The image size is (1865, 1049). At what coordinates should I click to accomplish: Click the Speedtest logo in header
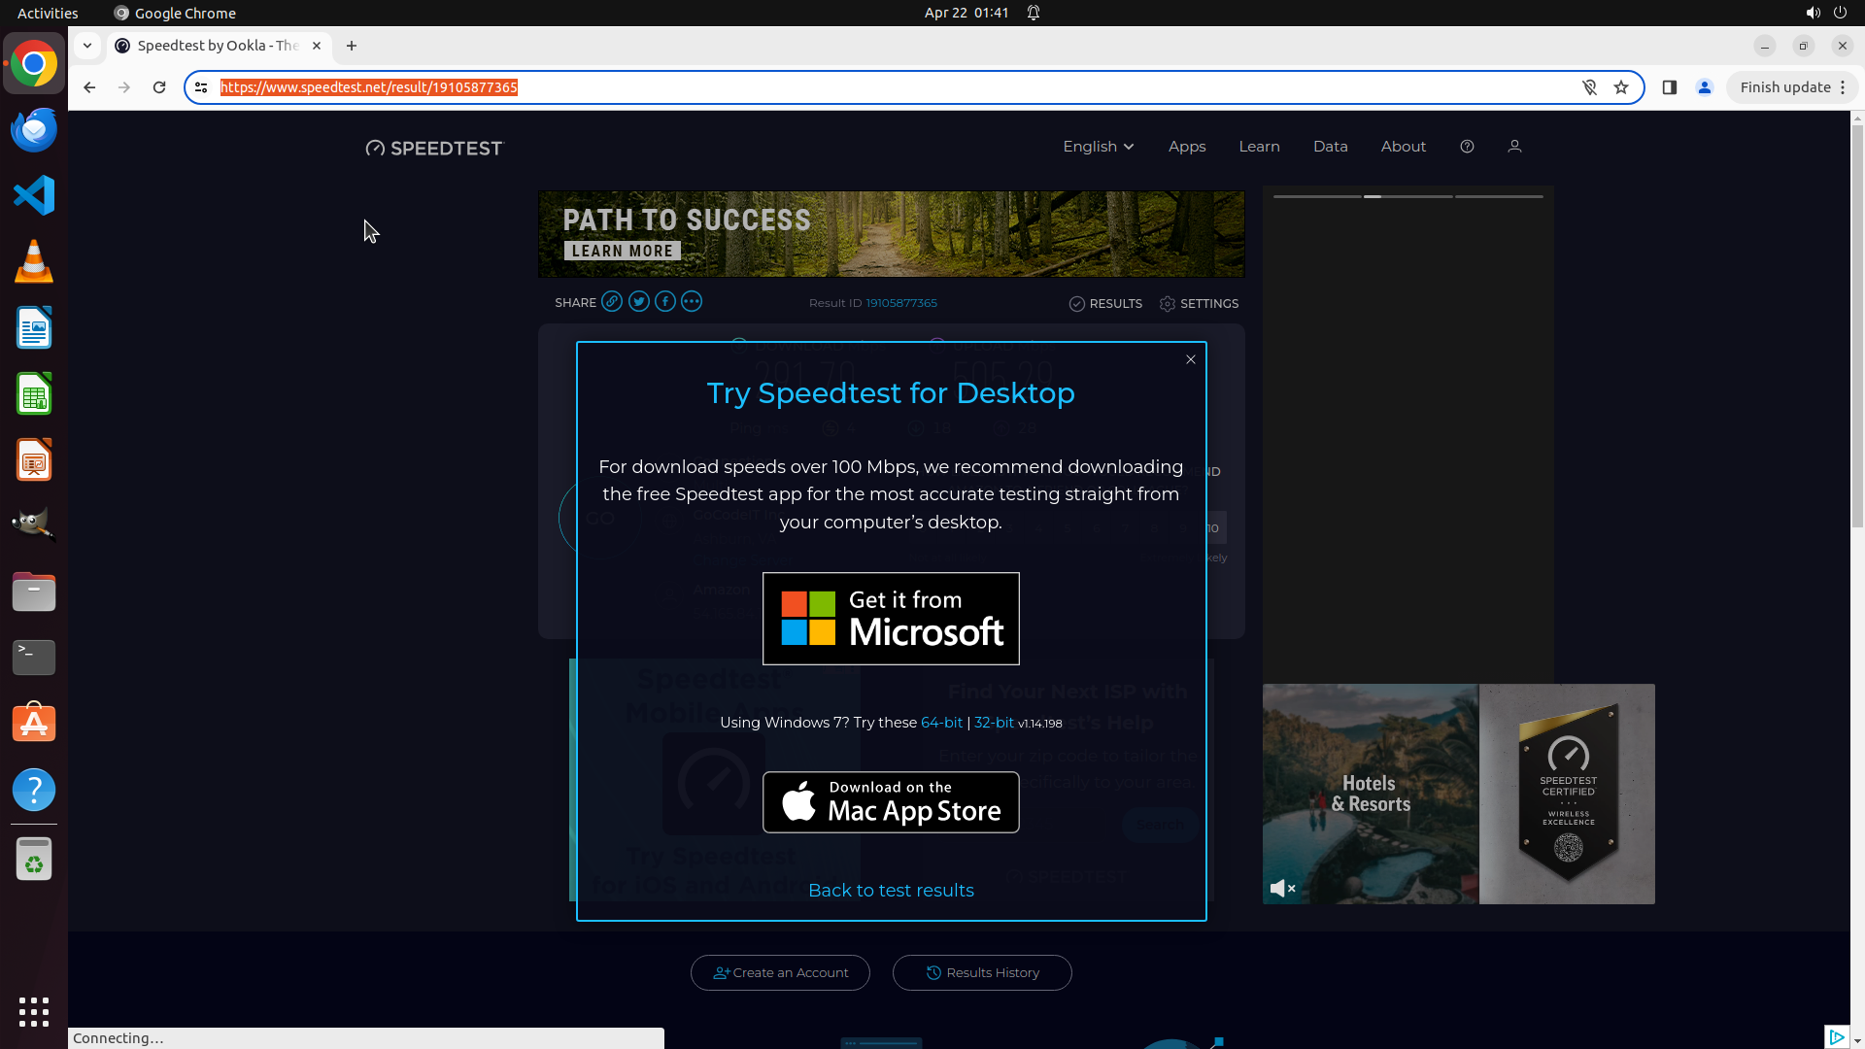[x=434, y=148]
